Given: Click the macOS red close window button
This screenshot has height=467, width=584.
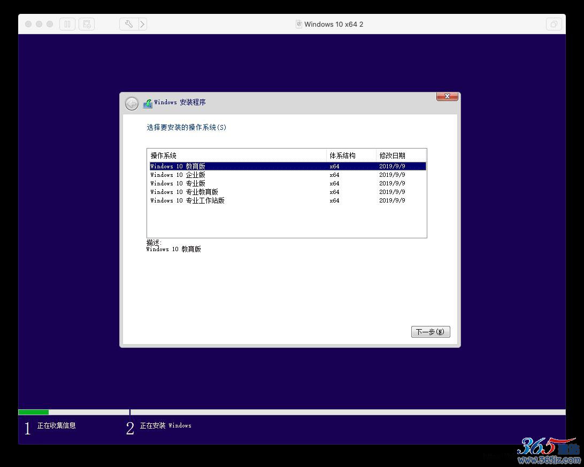Looking at the screenshot, I should [x=28, y=24].
